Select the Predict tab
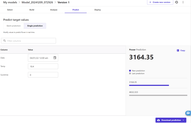The image size is (191, 123). tap(76, 10)
